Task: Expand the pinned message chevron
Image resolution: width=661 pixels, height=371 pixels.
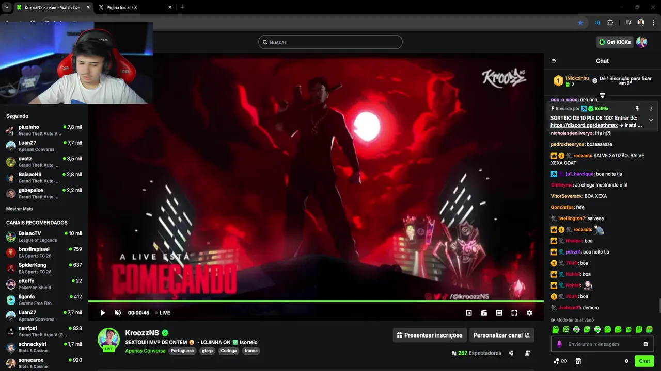Action: pos(651,120)
